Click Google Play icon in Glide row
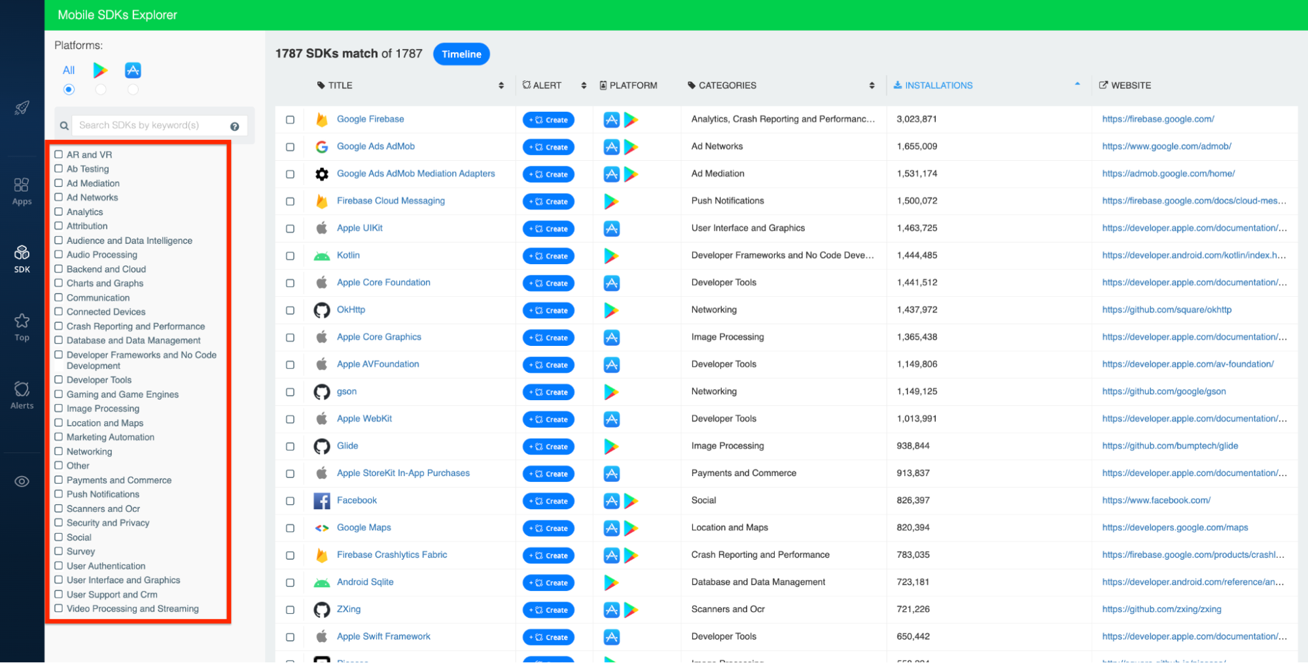 coord(611,447)
